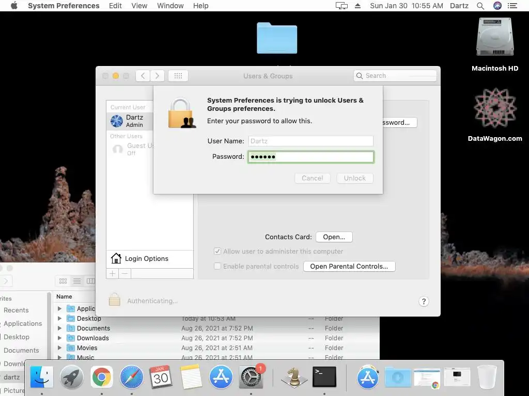Open Google Chrome from the Dock

pos(102,377)
